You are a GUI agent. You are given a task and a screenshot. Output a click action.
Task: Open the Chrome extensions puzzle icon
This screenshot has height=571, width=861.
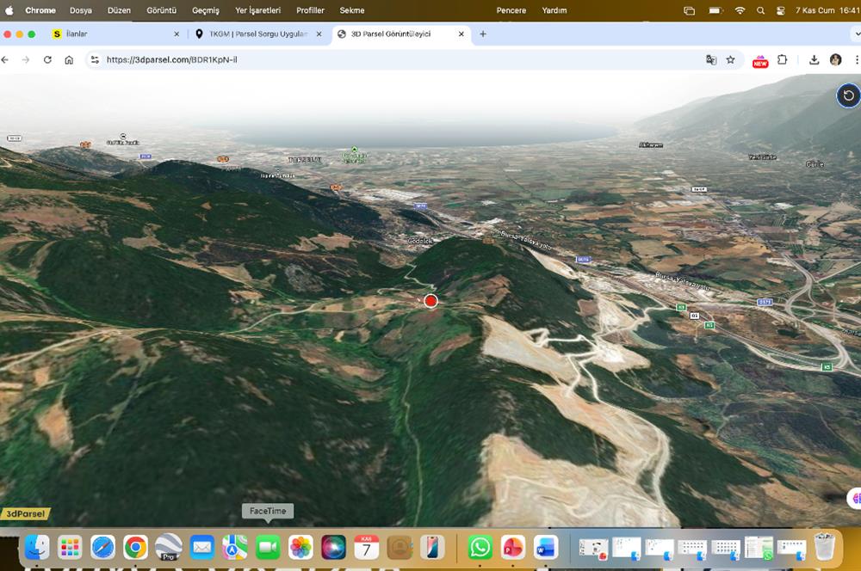coord(782,60)
